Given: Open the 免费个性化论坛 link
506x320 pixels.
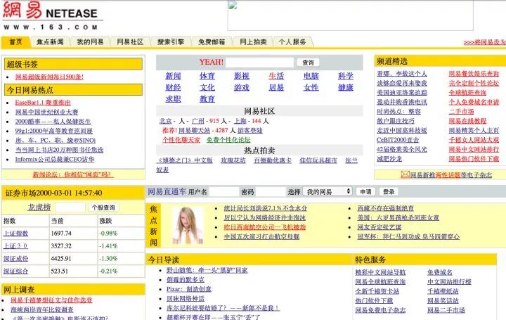Looking at the screenshot, I should (x=228, y=140).
